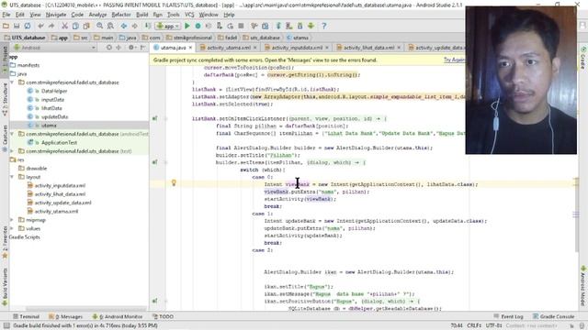588x330 pixels.
Task: Open the Gradle Console
Action: 553,316
